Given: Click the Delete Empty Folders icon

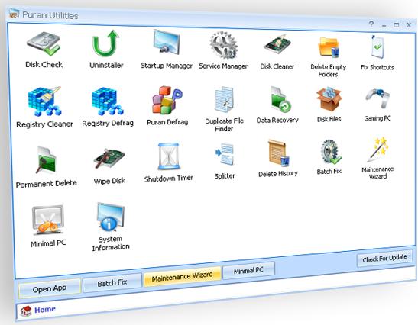Looking at the screenshot, I should click(x=329, y=47).
